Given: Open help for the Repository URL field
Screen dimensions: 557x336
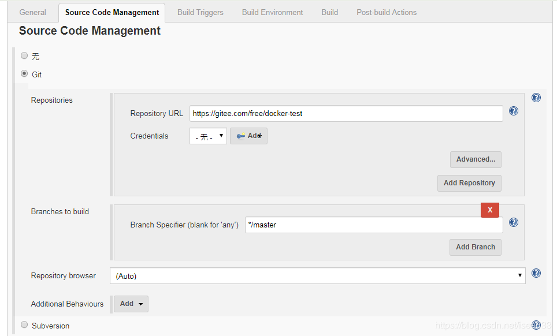Looking at the screenshot, I should (514, 111).
